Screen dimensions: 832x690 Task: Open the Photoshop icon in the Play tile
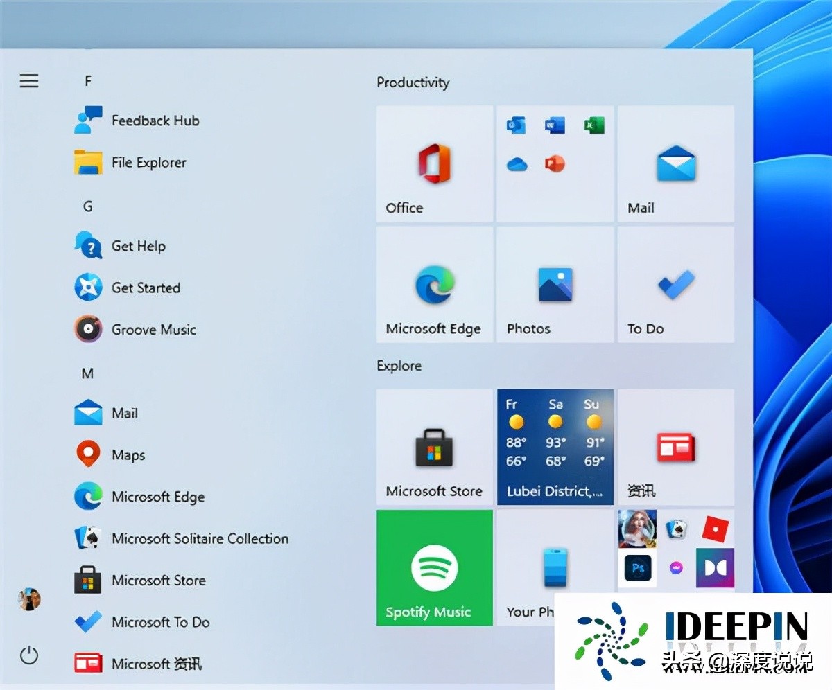coord(637,568)
